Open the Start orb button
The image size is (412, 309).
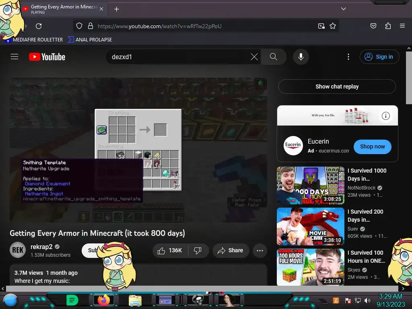click(10, 300)
